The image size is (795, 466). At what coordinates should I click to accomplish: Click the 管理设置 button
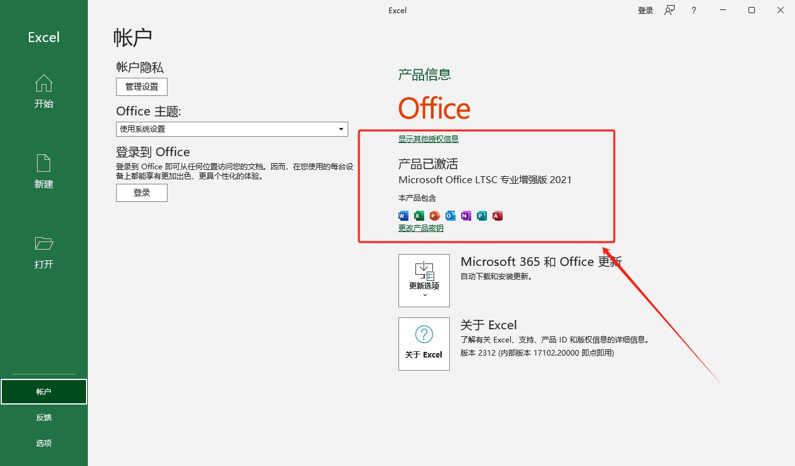(x=142, y=87)
